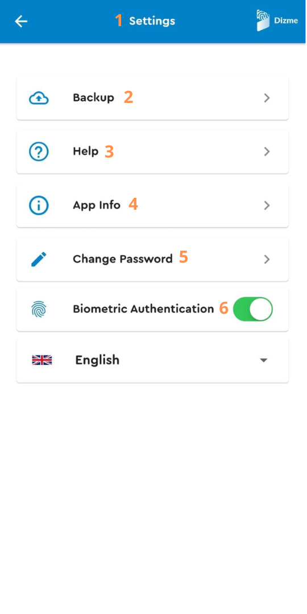Click the fingerprint biometric icon
The width and height of the screenshot is (307, 614).
coord(39,309)
